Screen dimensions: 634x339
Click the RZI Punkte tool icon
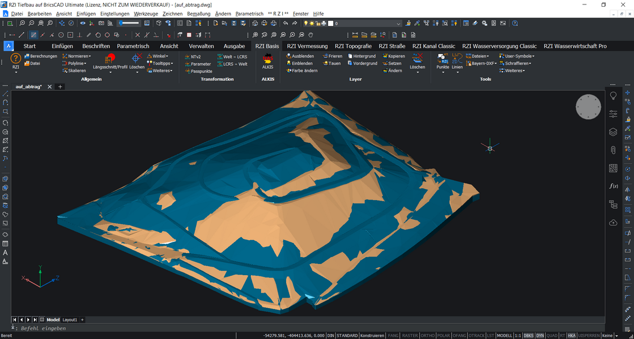[442, 58]
